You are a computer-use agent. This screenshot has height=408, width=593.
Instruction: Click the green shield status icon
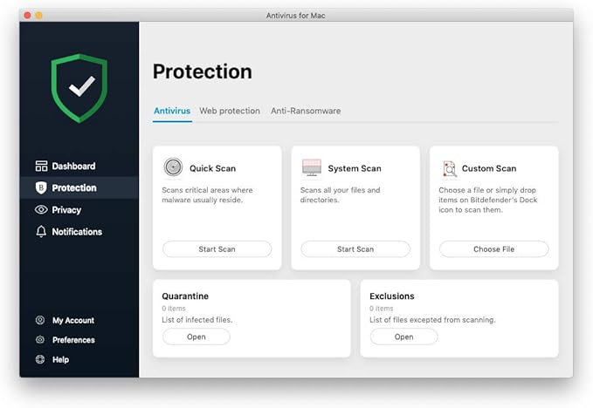coord(79,88)
